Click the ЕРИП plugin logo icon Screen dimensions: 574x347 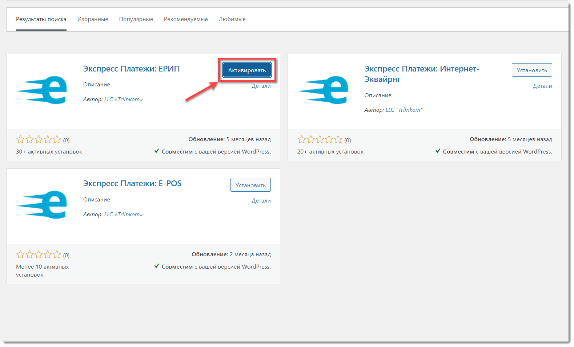point(42,90)
